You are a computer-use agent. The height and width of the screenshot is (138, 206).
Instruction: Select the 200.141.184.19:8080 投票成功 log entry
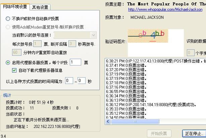(x=151, y=104)
